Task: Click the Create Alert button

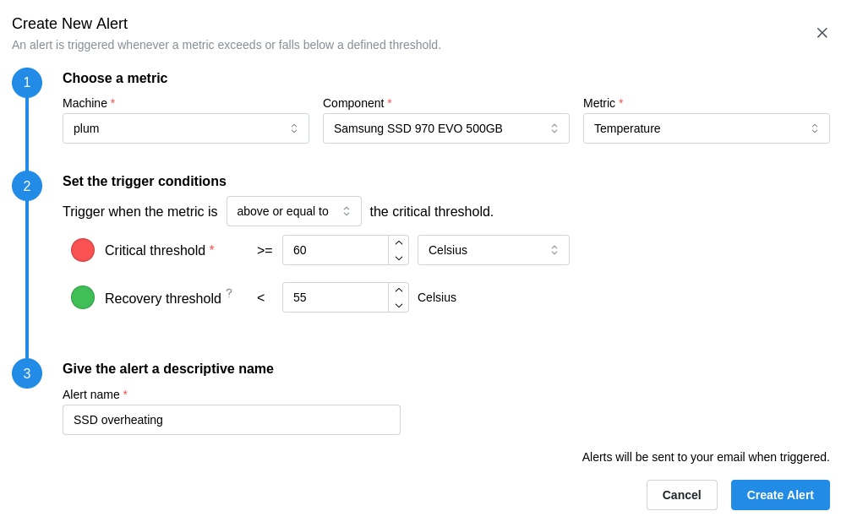Action: 780,495
